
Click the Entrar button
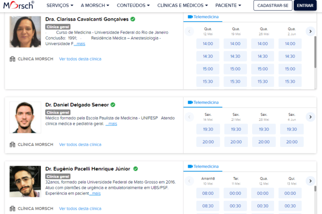305,6
